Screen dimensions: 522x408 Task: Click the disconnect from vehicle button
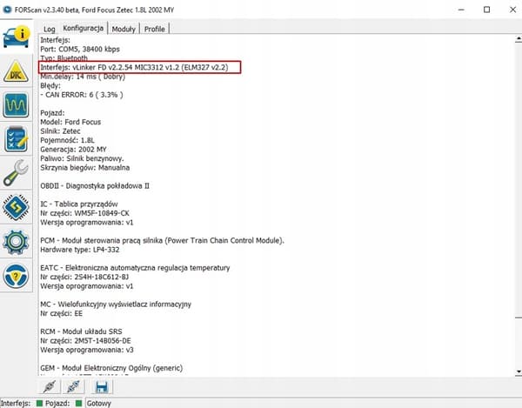tap(74, 387)
